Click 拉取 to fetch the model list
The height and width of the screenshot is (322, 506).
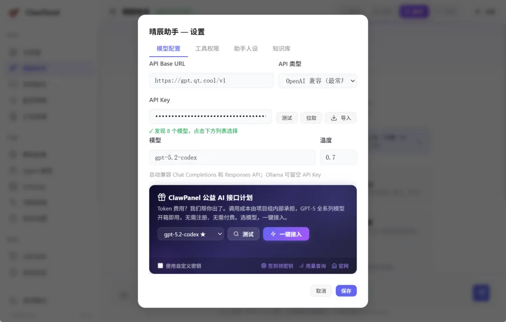click(x=312, y=118)
